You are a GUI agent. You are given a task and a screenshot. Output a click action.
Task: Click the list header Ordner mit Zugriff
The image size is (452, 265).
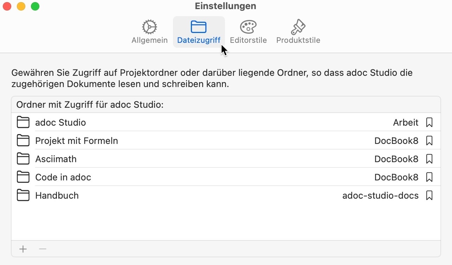coord(90,105)
